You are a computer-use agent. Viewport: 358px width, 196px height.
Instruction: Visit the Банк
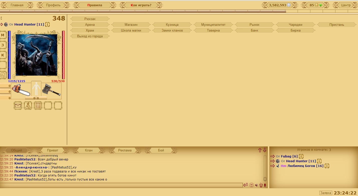pyautogui.click(x=255, y=30)
